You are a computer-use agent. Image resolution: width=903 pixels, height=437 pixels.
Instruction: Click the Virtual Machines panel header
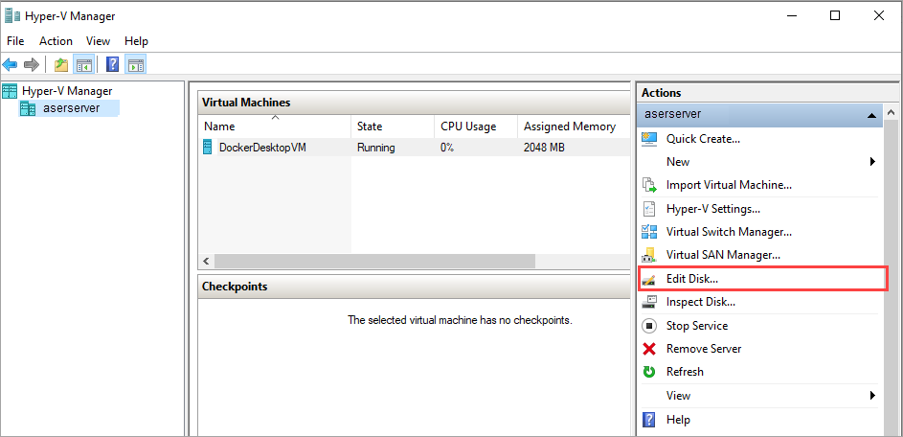pos(414,103)
